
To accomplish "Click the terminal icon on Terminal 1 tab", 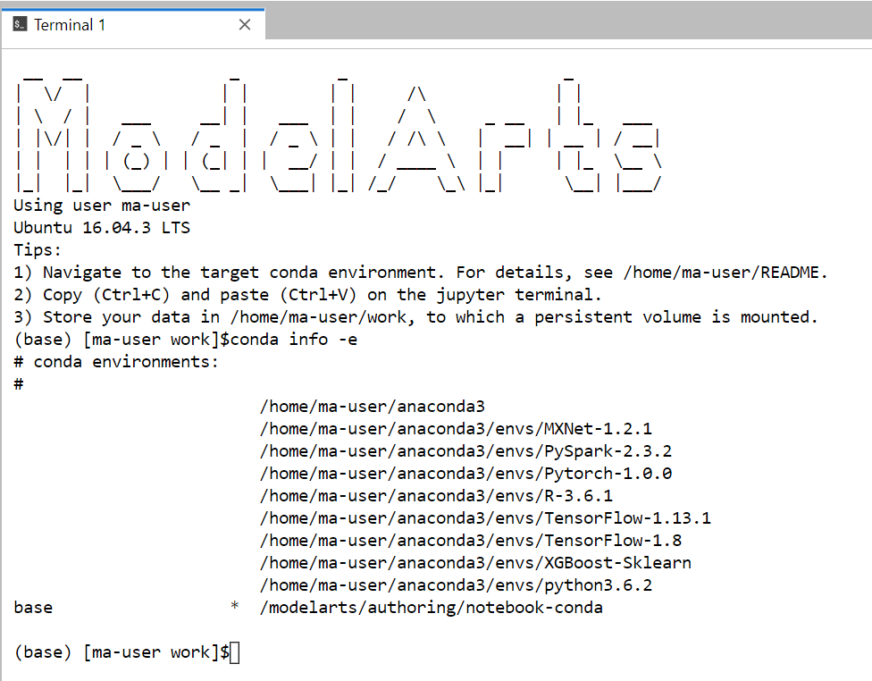I will [20, 24].
